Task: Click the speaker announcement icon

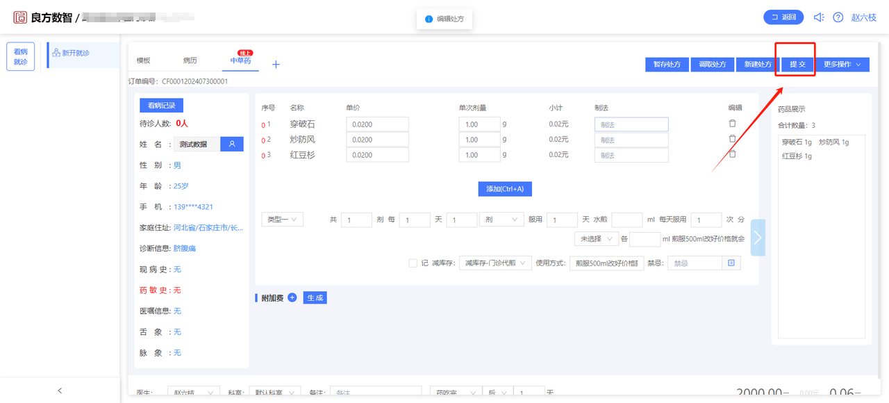Action: (x=819, y=17)
